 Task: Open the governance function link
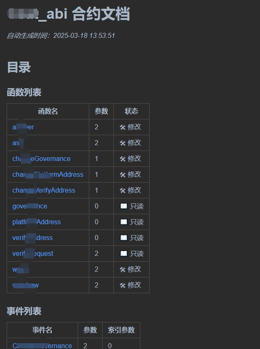pyautogui.click(x=30, y=206)
